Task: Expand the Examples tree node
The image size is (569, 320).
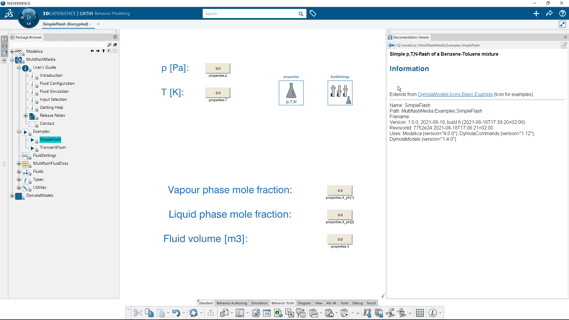Action: click(18, 131)
